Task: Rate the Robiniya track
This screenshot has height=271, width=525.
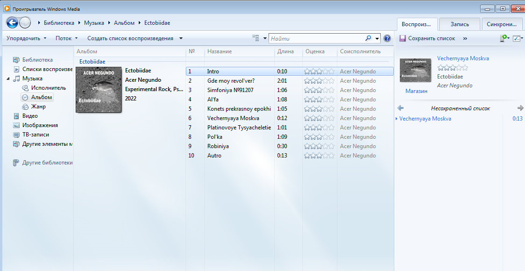Action: point(319,146)
